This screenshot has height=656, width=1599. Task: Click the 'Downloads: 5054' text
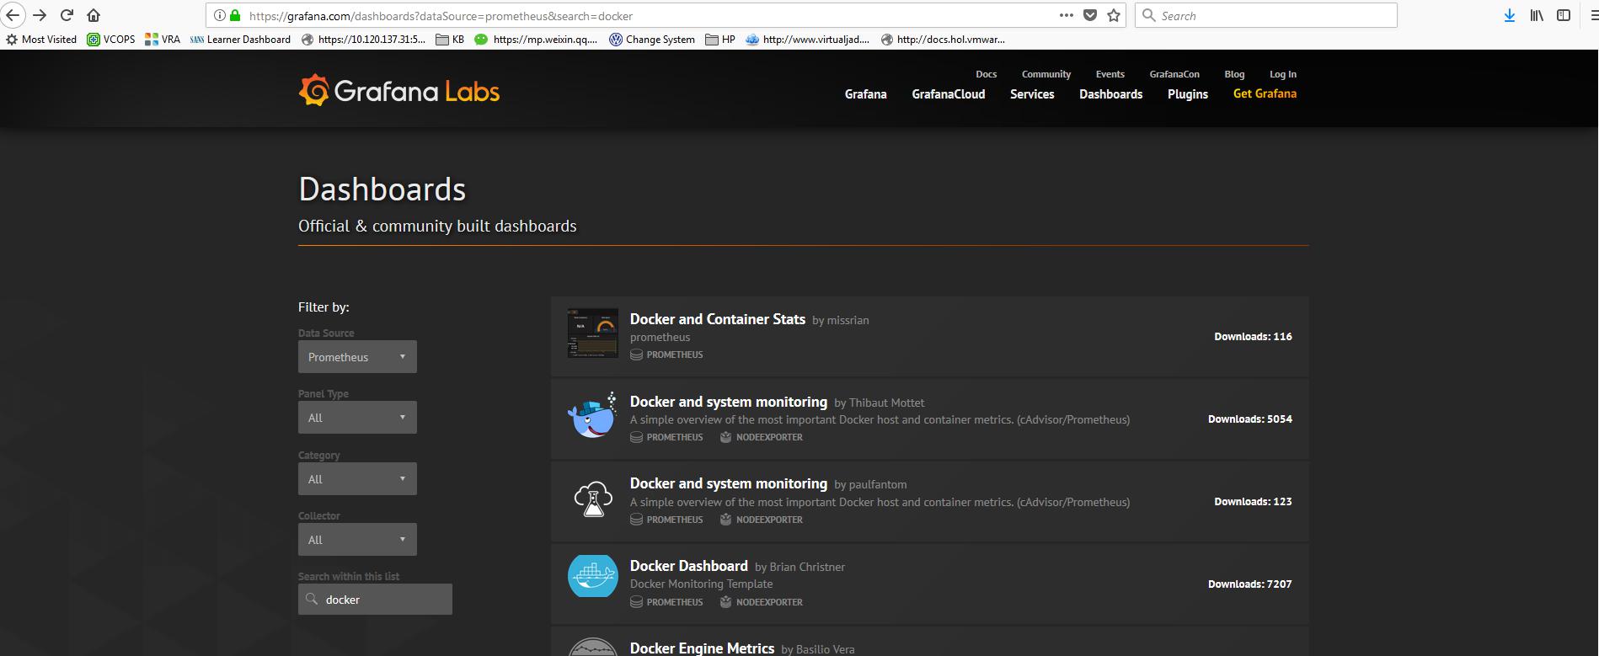(x=1250, y=419)
